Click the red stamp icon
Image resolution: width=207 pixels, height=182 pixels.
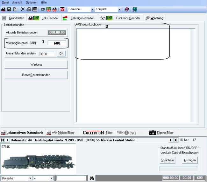(62, 9)
